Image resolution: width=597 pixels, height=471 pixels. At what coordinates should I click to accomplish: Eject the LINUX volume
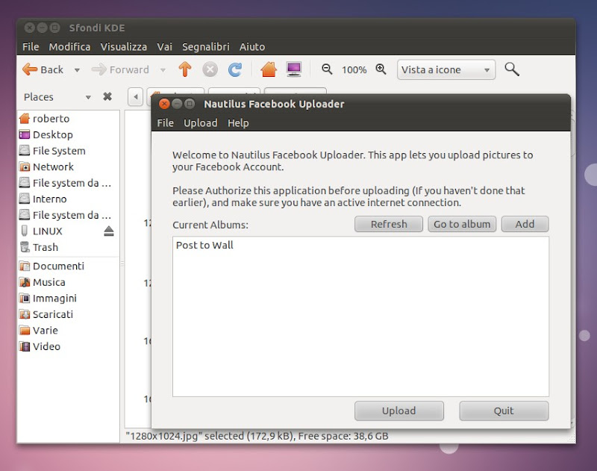[x=108, y=231]
